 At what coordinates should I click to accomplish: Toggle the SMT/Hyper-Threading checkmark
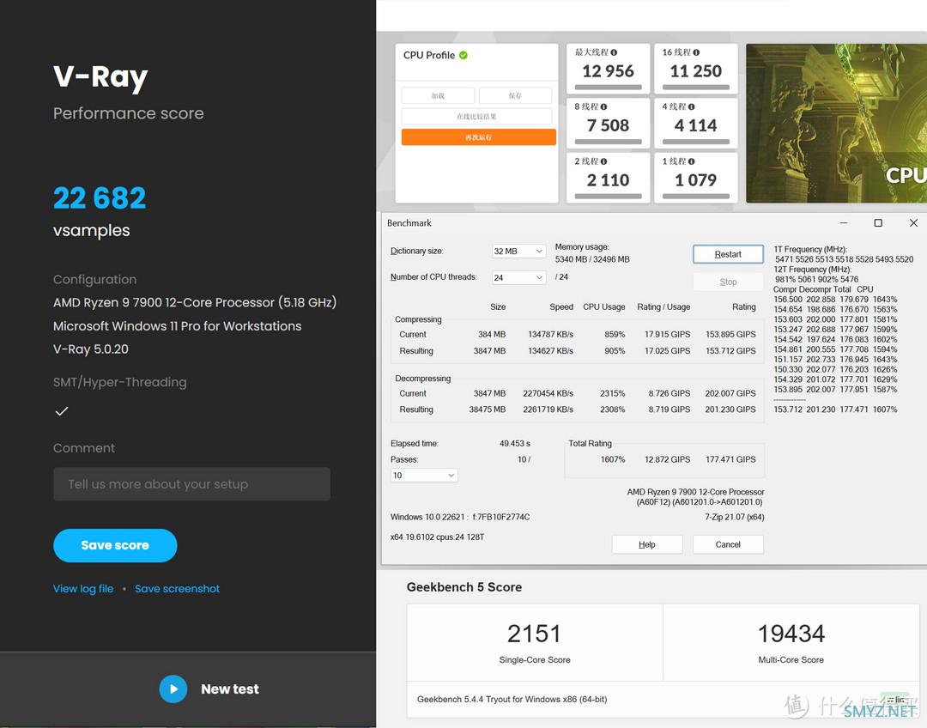point(62,411)
